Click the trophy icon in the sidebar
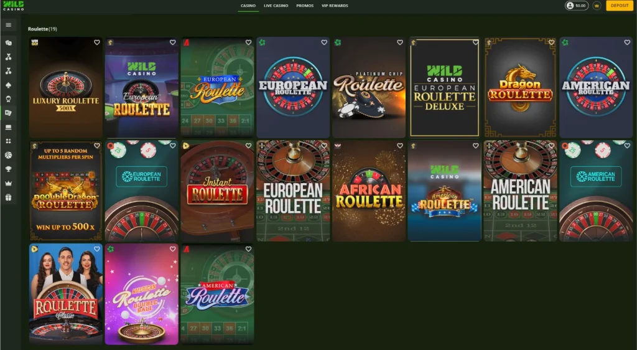The image size is (637, 350). 8,169
